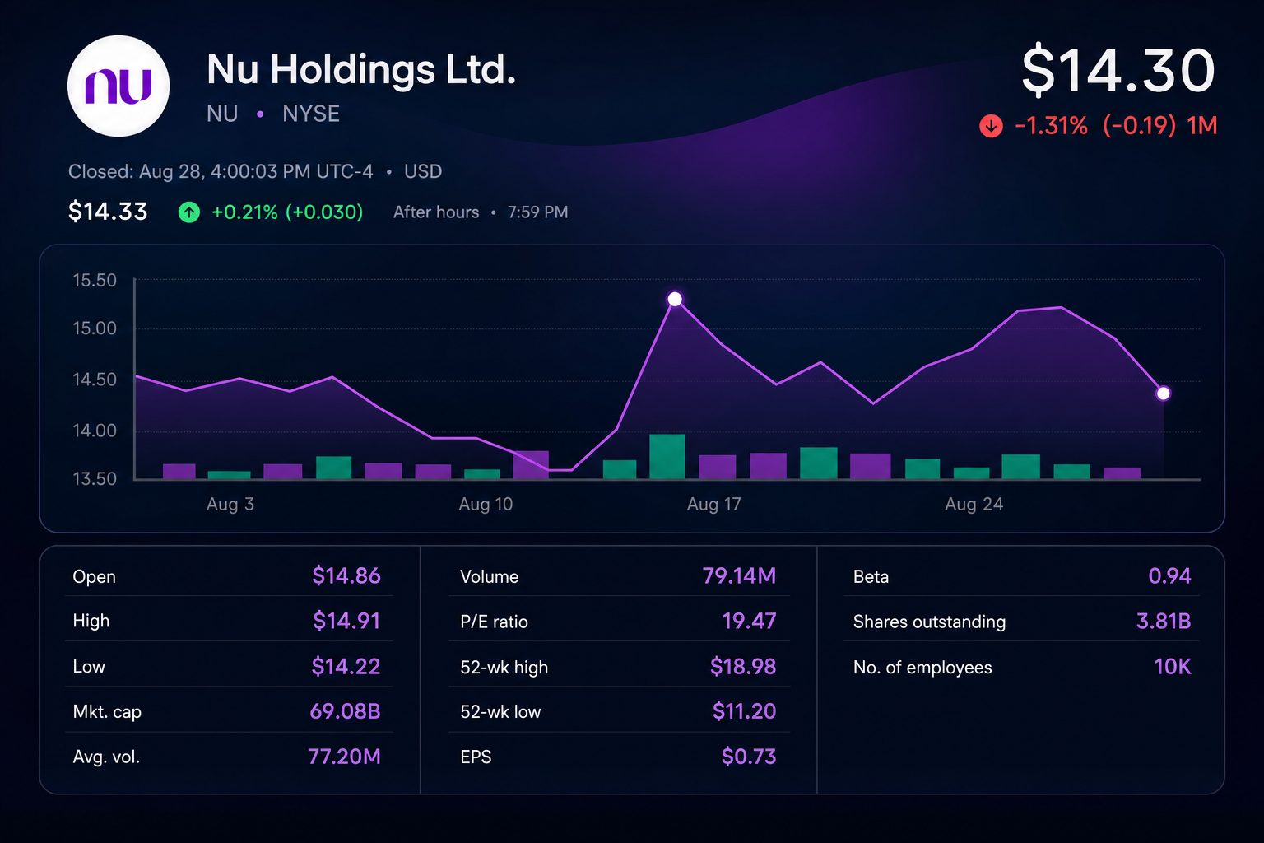This screenshot has height=843, width=1264.
Task: Click the NU ticker symbol
Action: click(x=222, y=114)
